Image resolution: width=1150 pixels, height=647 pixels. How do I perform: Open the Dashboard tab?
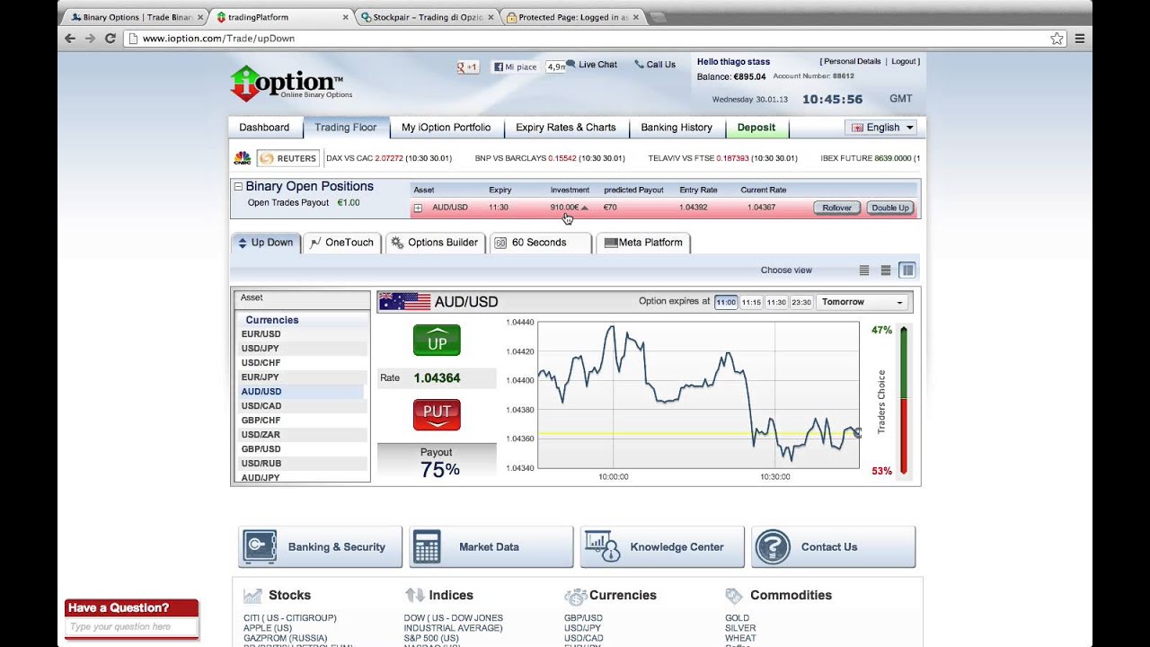[264, 128]
